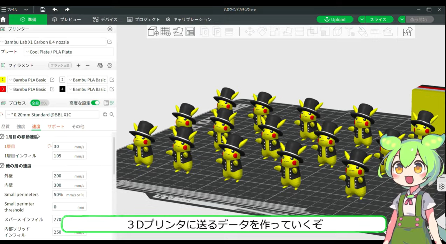Viewport: 446px width, 244px height.
Task: Select the Seam painting tool icon
Action: [337, 32]
